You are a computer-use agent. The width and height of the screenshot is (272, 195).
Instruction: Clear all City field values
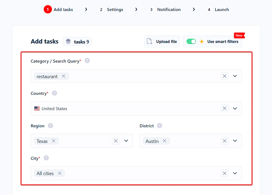[x=225, y=173]
